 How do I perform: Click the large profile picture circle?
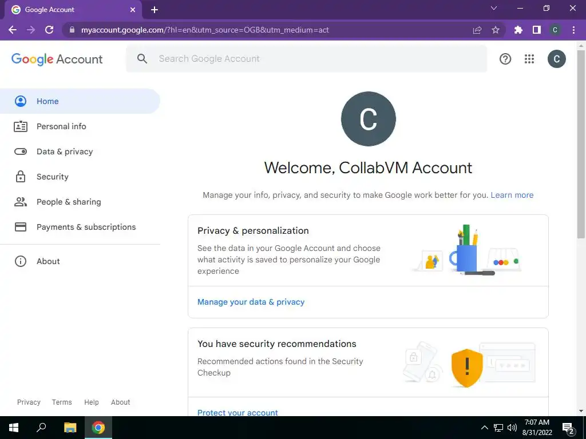tap(368, 119)
